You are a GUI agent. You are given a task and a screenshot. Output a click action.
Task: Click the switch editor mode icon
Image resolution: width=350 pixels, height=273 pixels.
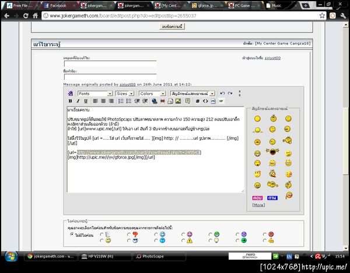click(x=71, y=93)
